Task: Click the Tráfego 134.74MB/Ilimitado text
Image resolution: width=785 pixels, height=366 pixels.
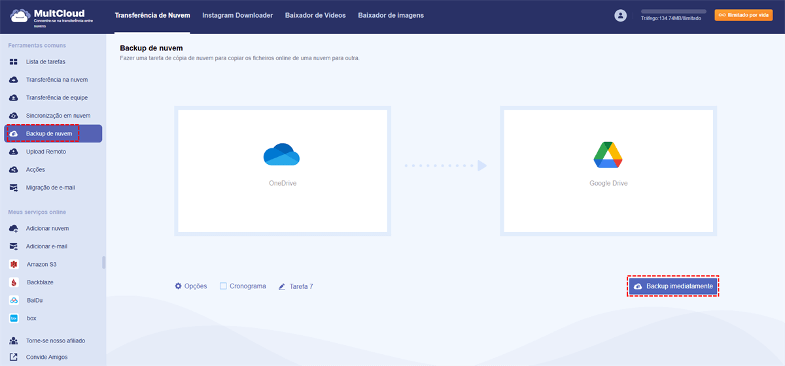Action: pyautogui.click(x=671, y=18)
